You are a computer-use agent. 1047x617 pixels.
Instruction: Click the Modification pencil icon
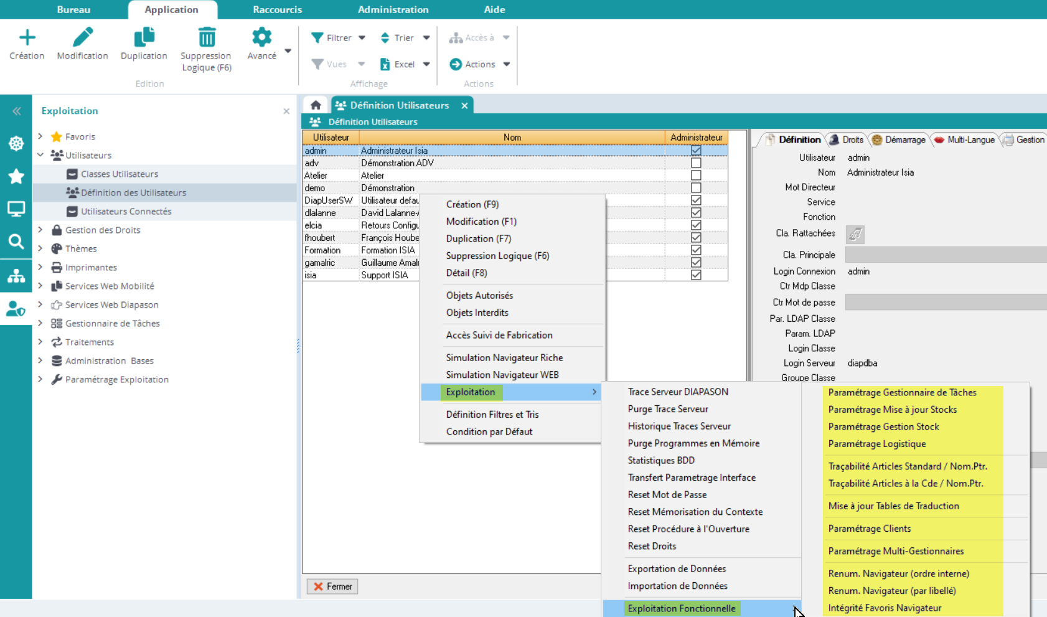tap(82, 38)
